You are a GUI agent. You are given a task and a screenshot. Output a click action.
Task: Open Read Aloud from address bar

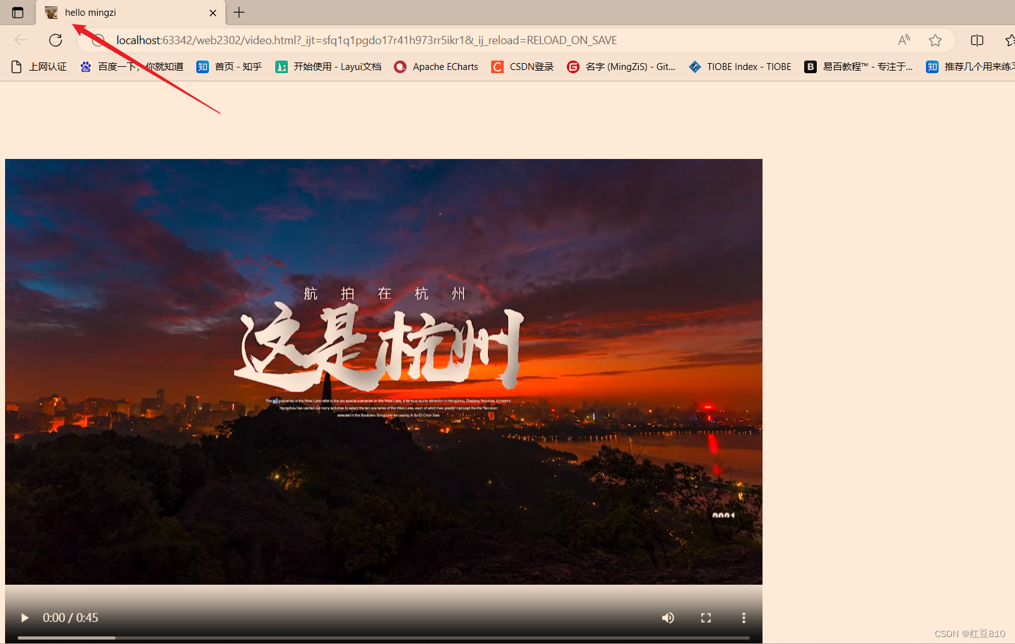click(904, 40)
